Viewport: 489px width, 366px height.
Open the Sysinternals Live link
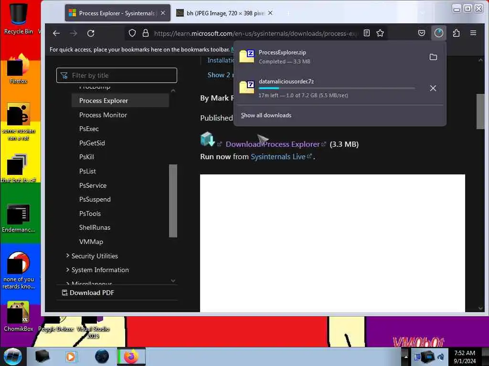pyautogui.click(x=278, y=157)
